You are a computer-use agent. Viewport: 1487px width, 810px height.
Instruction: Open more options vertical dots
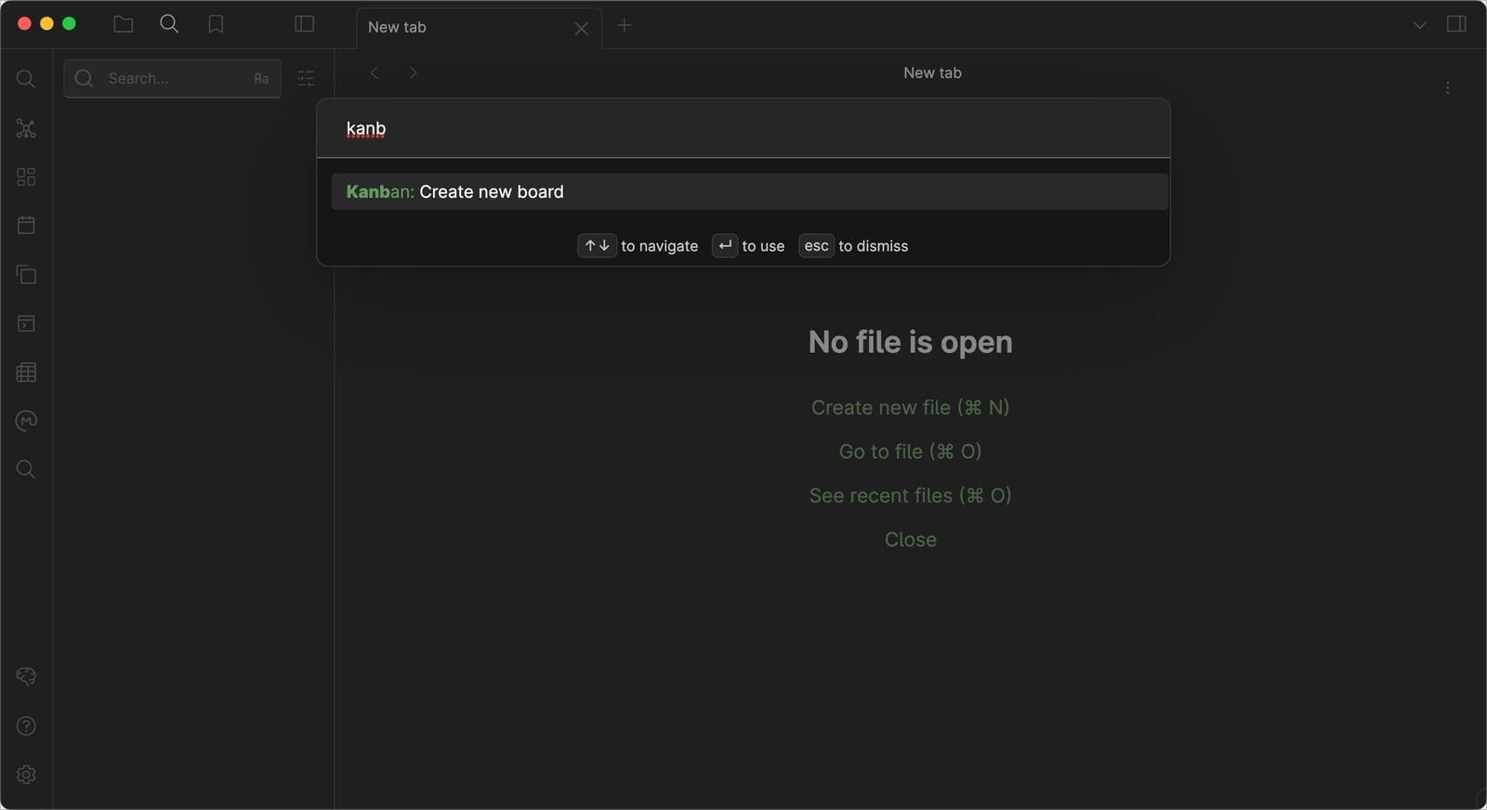click(x=1447, y=87)
